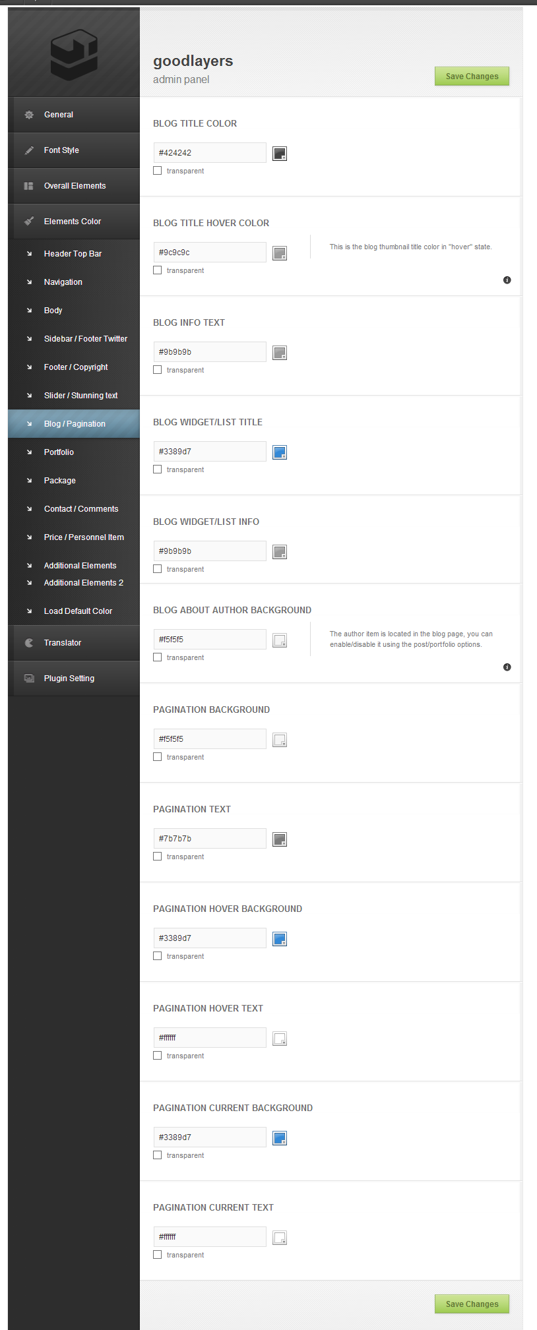Image resolution: width=537 pixels, height=1330 pixels.
Task: Open color picker for Blog Info Text
Action: (x=280, y=353)
